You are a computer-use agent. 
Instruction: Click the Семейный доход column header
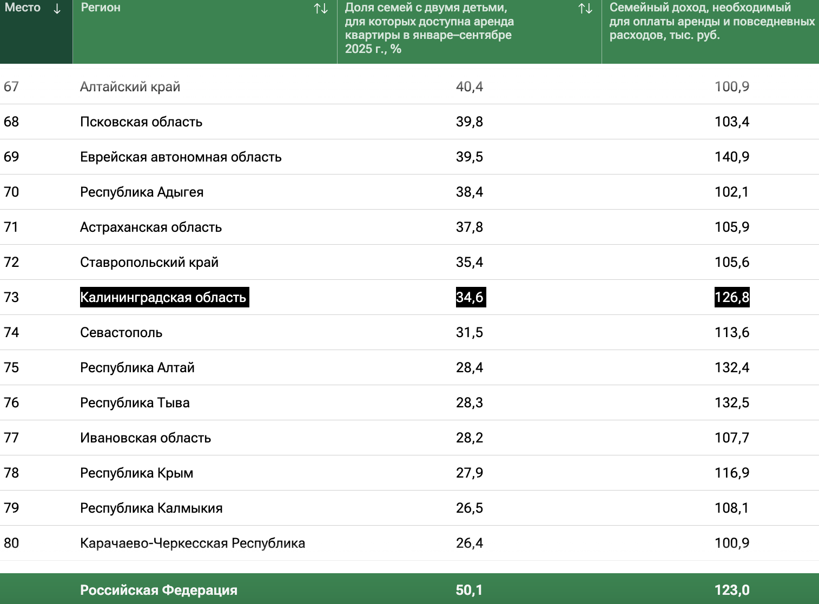click(x=711, y=22)
